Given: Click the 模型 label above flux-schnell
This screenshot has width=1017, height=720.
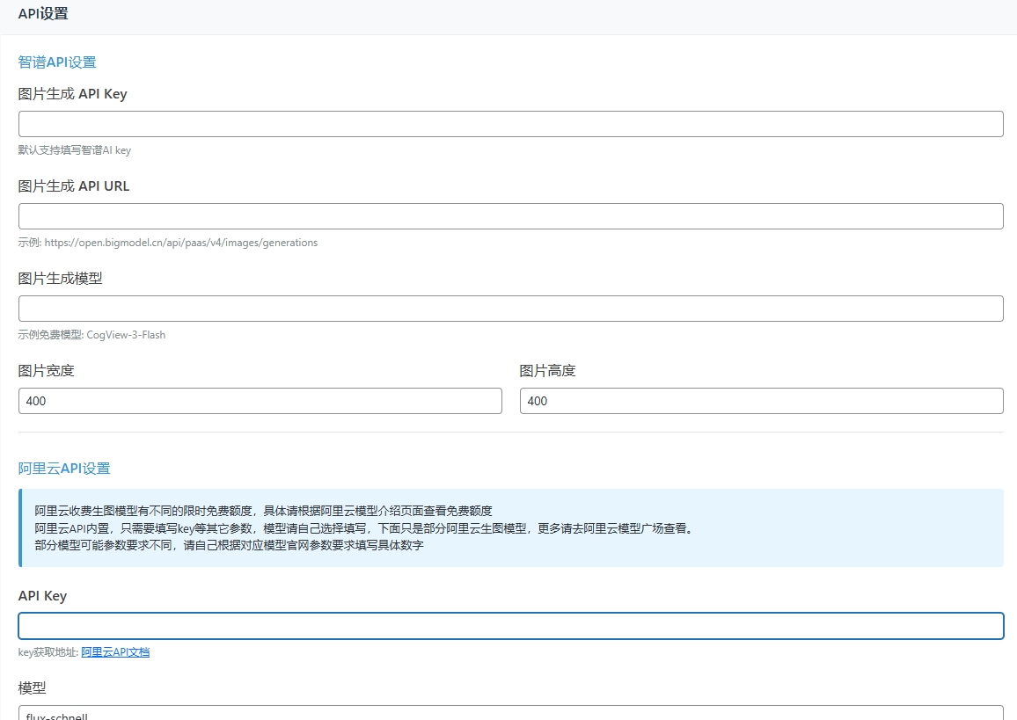Looking at the screenshot, I should point(32,688).
